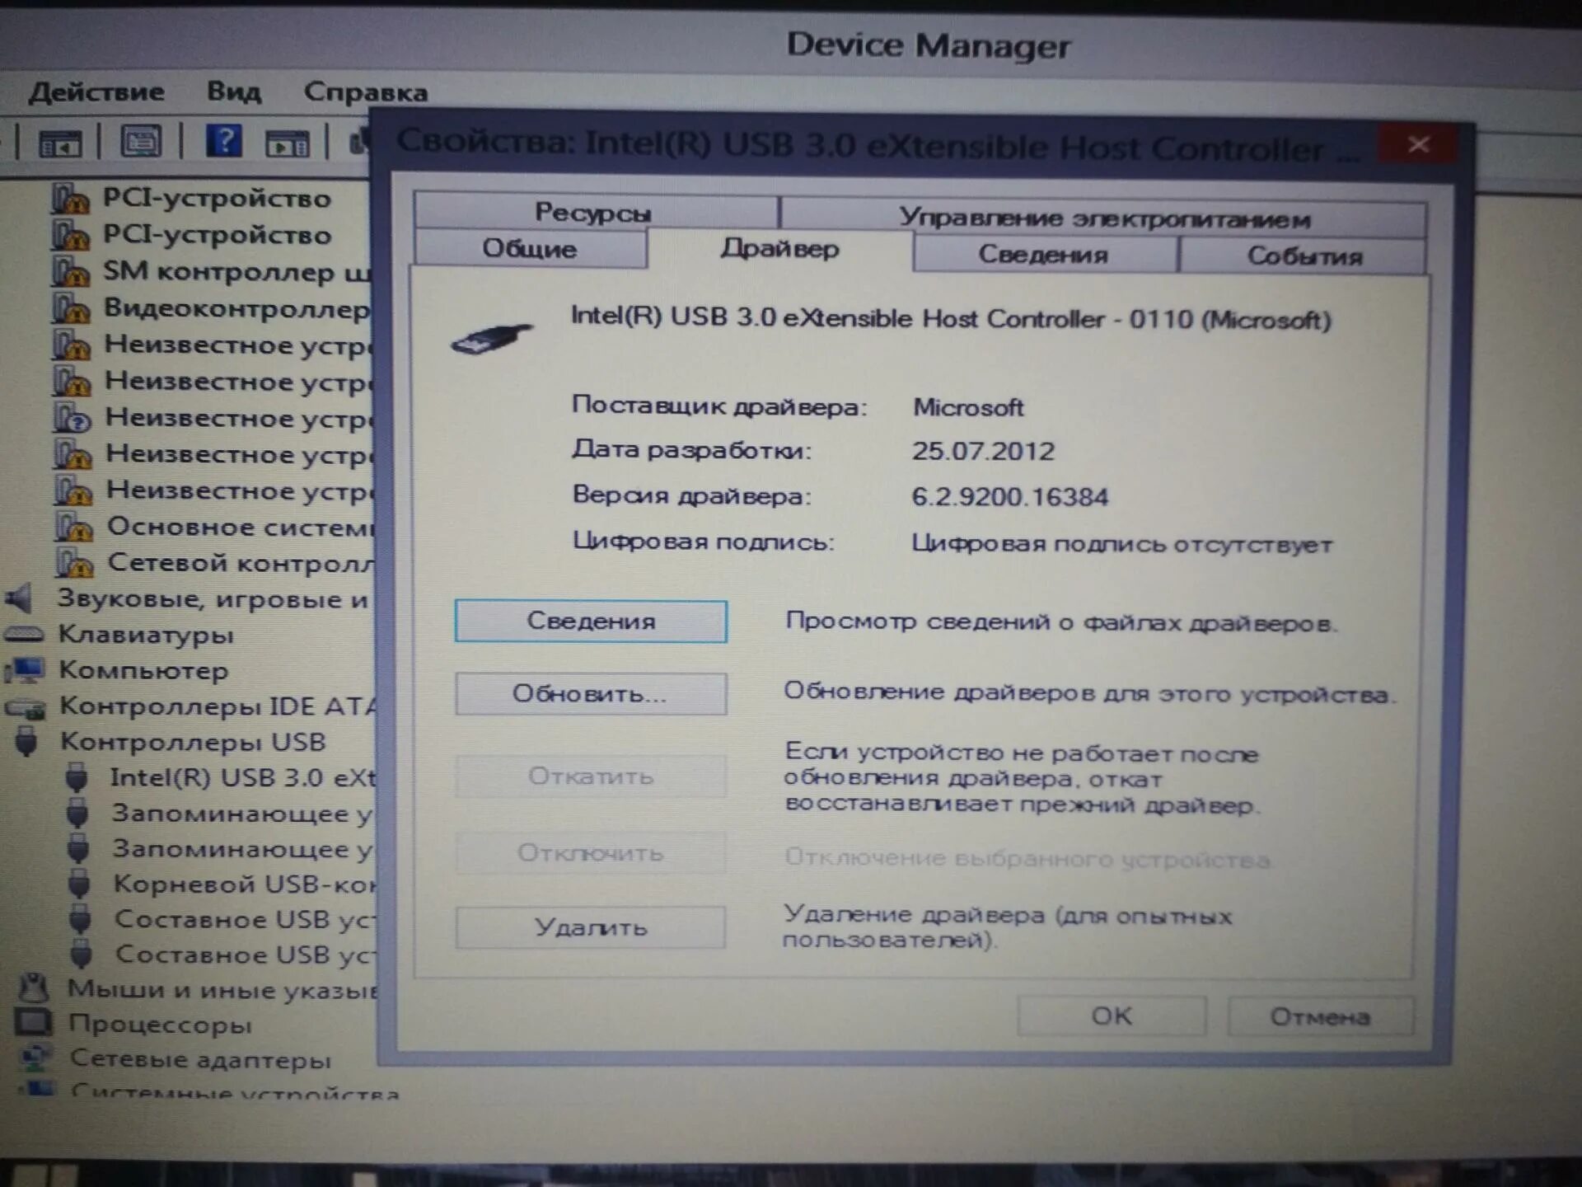
Task: Click the Мыши и иные указывающие icon
Action: 35,988
